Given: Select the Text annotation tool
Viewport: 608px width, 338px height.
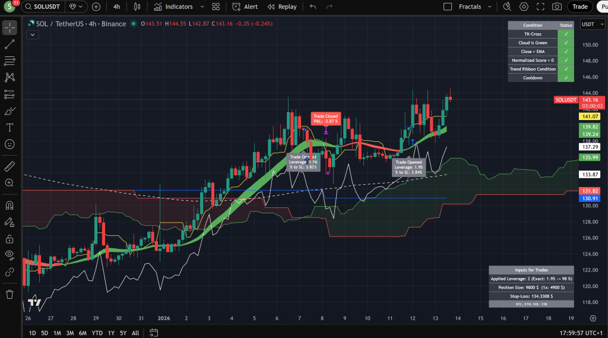Looking at the screenshot, I should [9, 127].
